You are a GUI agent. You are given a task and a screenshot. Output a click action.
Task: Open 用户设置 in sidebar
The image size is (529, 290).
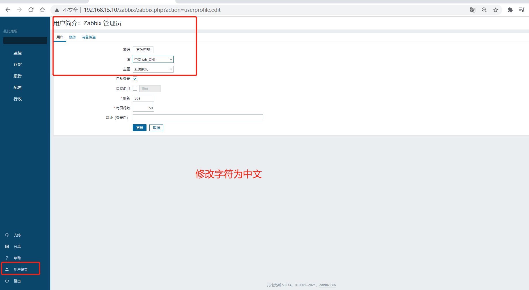(x=21, y=269)
